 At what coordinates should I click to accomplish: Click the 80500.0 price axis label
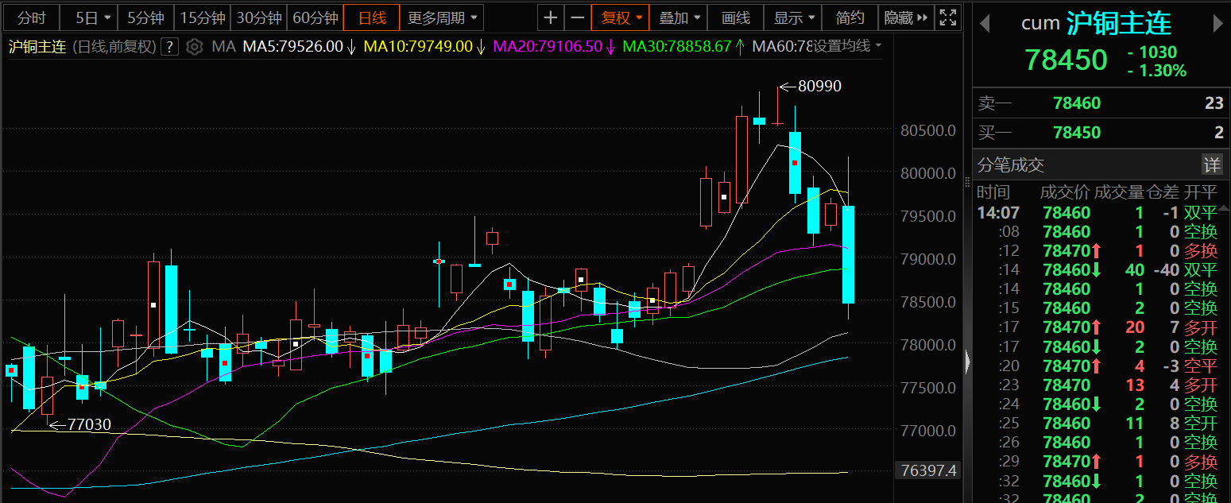(x=928, y=130)
